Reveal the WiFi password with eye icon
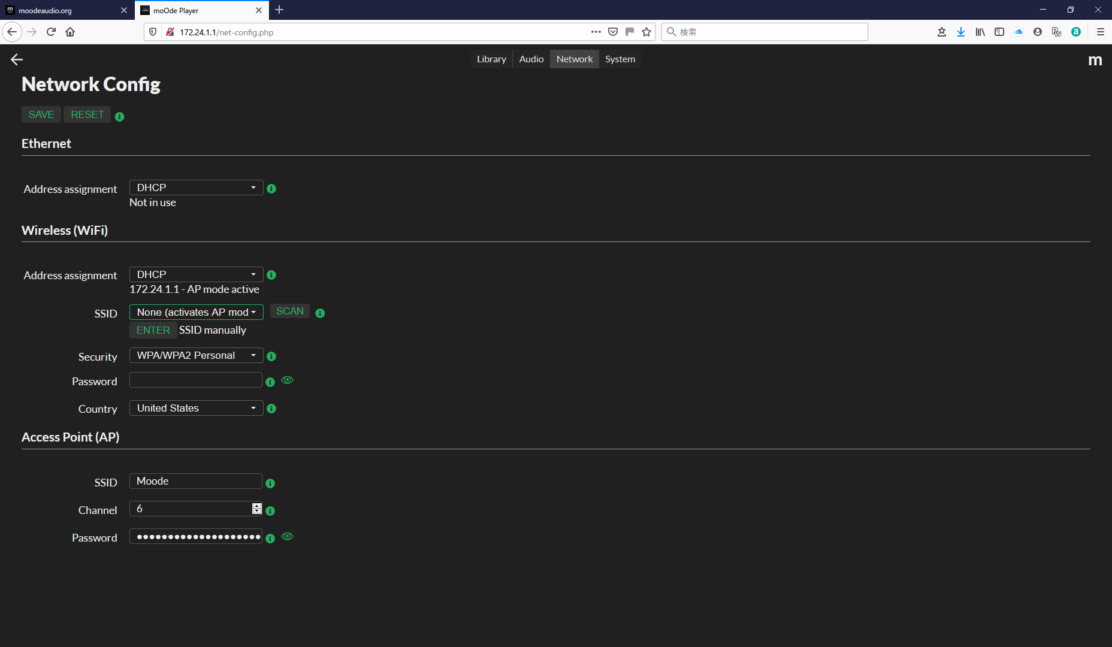Image resolution: width=1112 pixels, height=647 pixels. point(288,380)
